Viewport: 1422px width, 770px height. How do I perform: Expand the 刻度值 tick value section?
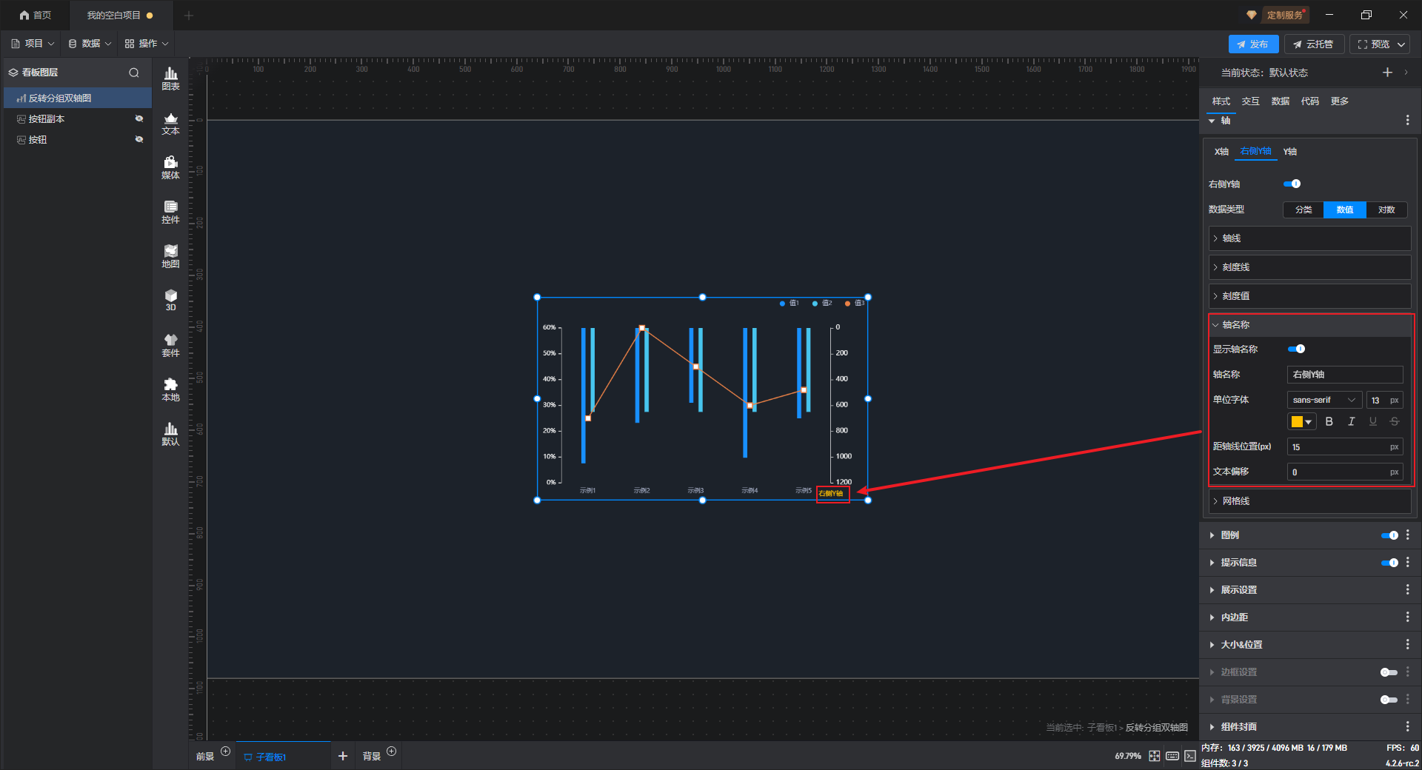pyautogui.click(x=1309, y=296)
